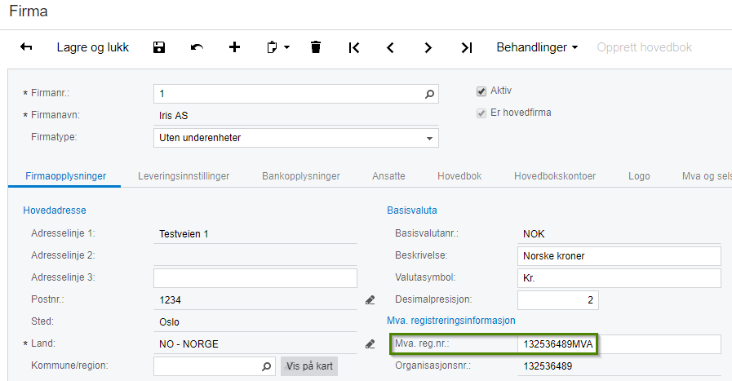The width and height of the screenshot is (732, 381).
Task: Click the Mva. reg.nr. input field
Action: point(619,344)
